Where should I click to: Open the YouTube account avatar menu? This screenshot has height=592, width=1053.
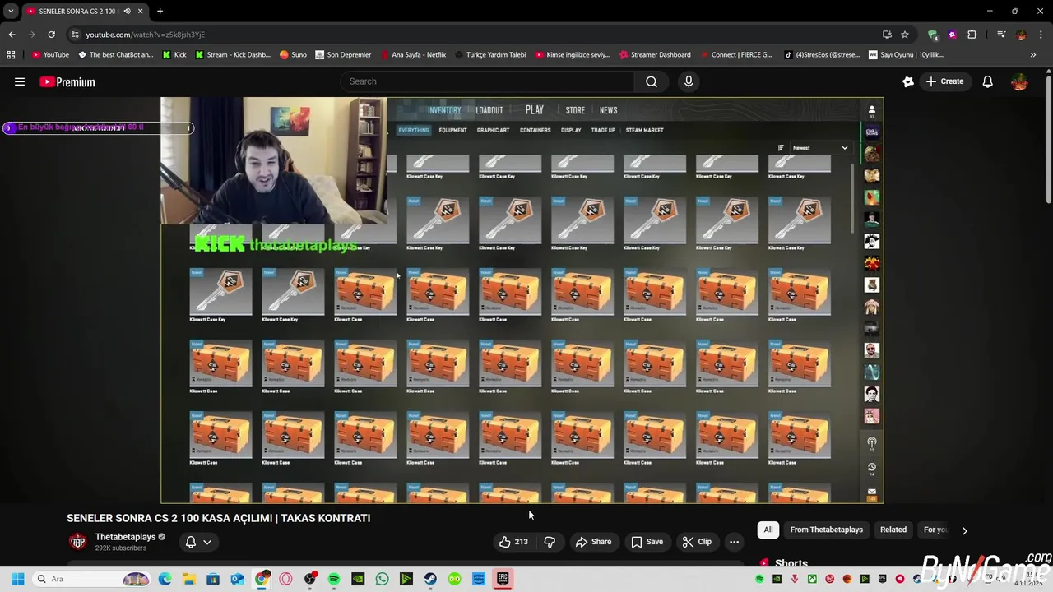[1019, 81]
